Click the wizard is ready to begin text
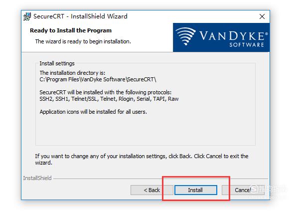Screen dimensions: 299x212 pos(83,41)
